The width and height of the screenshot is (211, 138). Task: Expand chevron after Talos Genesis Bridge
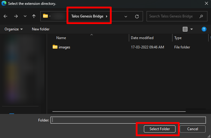[107, 17]
